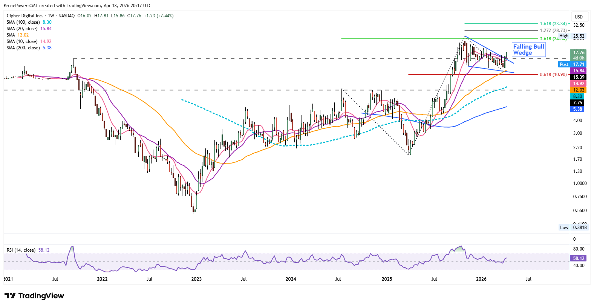The height and width of the screenshot is (307, 594).
Task: Click the blue 5.38 price tag
Action: click(578, 109)
